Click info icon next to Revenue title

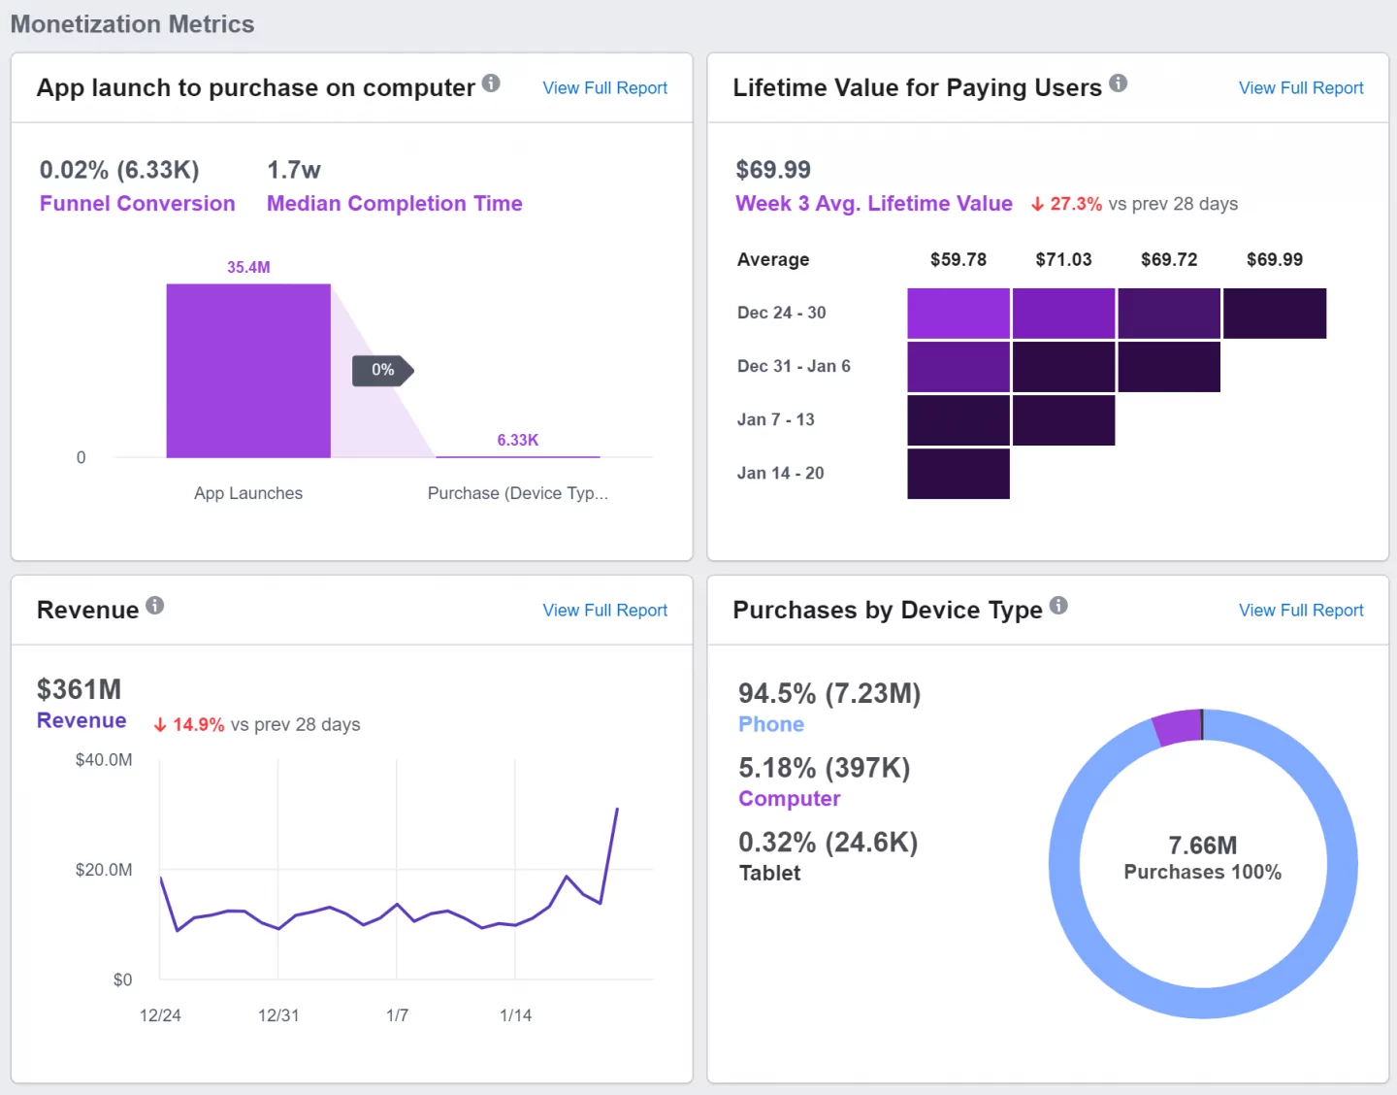coord(155,606)
